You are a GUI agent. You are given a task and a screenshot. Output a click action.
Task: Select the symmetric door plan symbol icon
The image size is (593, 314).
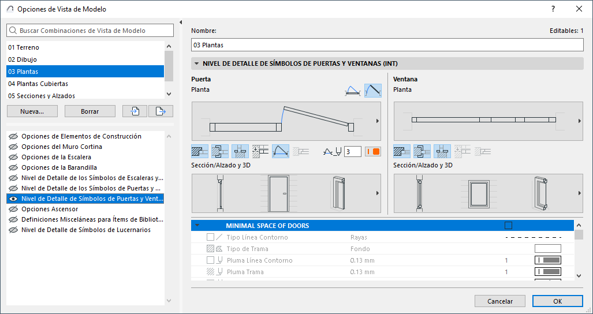pos(352,91)
